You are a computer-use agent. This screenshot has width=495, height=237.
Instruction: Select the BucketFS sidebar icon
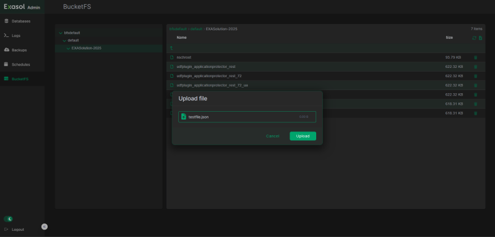(x=6, y=78)
